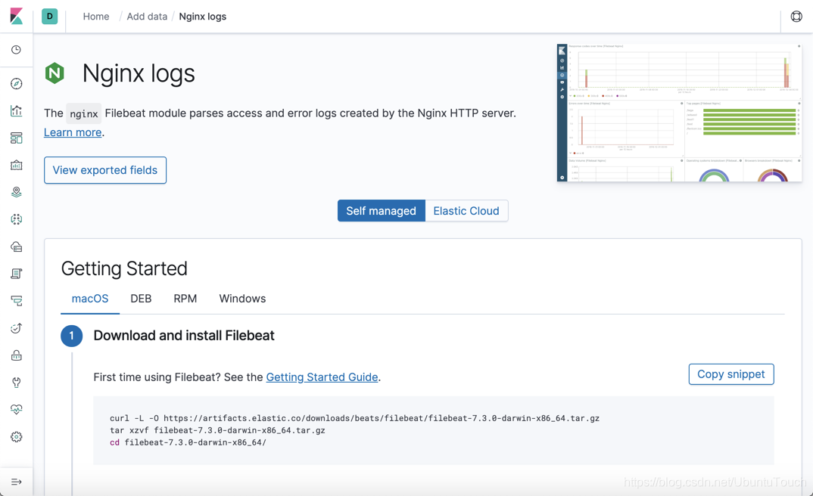Open Discover using the compass sidebar icon
Viewport: 813px width, 496px height.
tap(17, 83)
